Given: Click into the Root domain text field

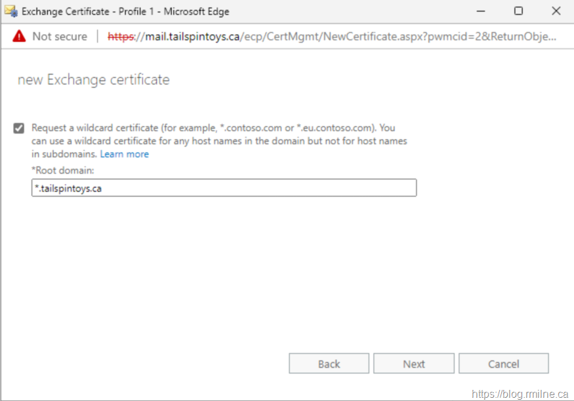Looking at the screenshot, I should coord(224,188).
